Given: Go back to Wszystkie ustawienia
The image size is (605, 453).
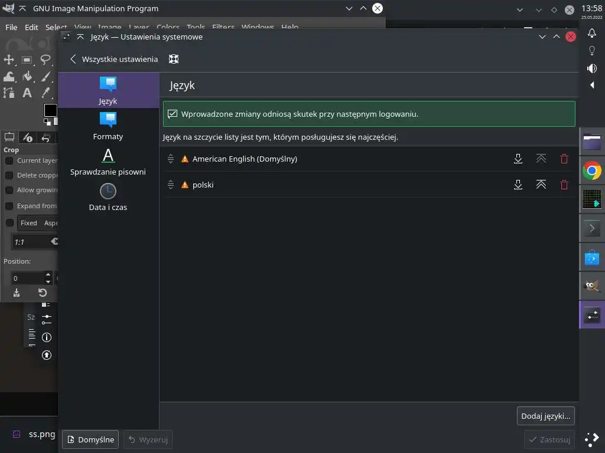Looking at the screenshot, I should pos(115,60).
